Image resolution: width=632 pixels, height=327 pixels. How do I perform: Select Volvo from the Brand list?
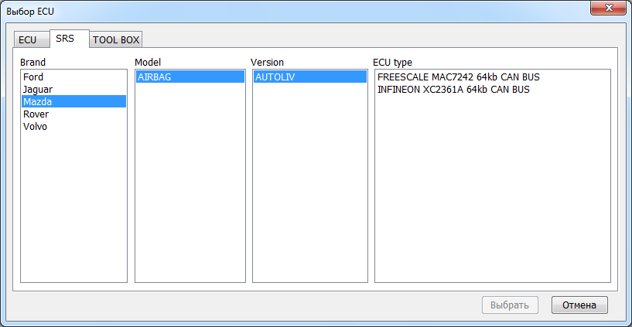[73, 127]
